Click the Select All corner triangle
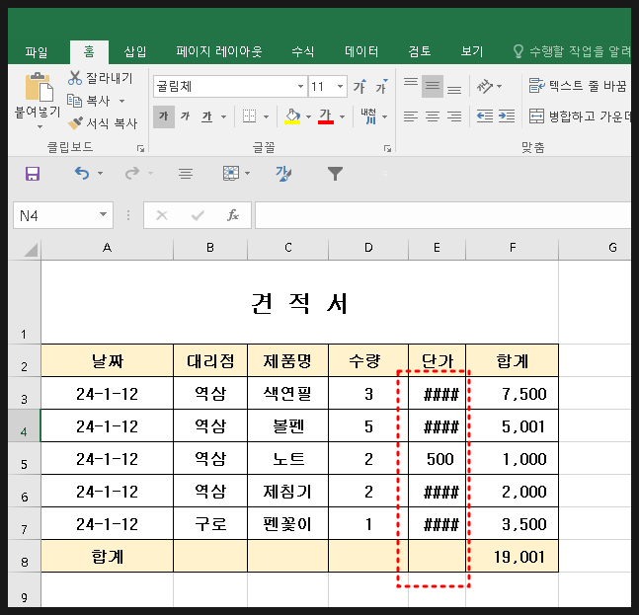 [x=31, y=250]
